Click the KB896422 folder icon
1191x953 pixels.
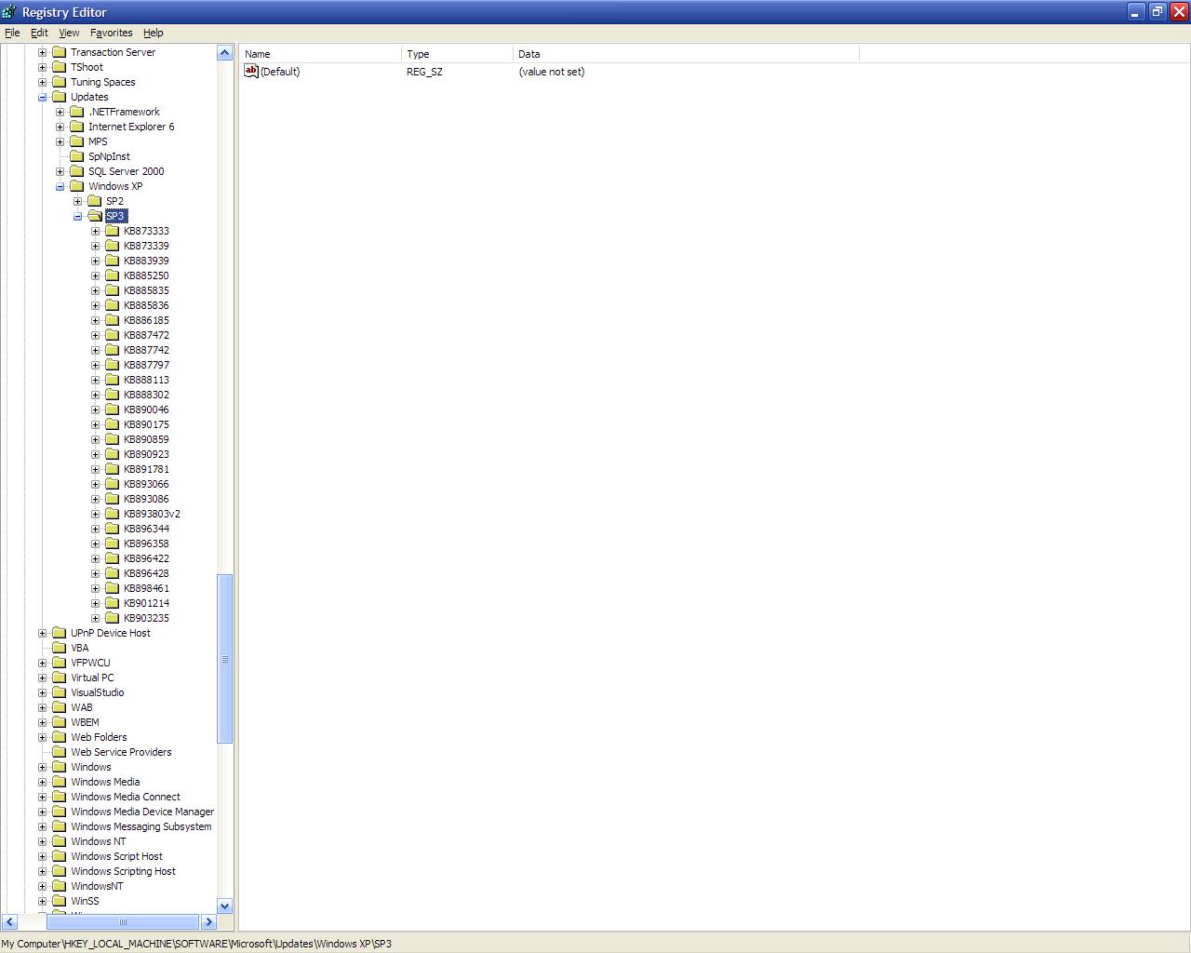pos(113,558)
